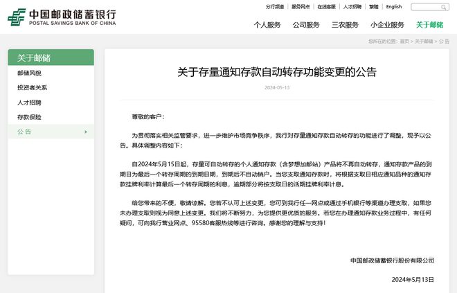Click the arrow beside 公告 sidebar item
457x293 pixels.
[86, 132]
